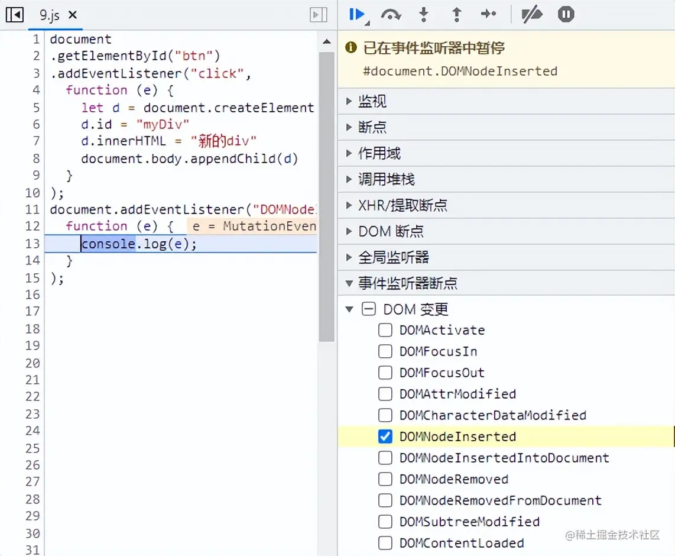Viewport: 675px width, 556px height.
Task: Click the .getElementById("btn") code line
Action: tap(135, 56)
